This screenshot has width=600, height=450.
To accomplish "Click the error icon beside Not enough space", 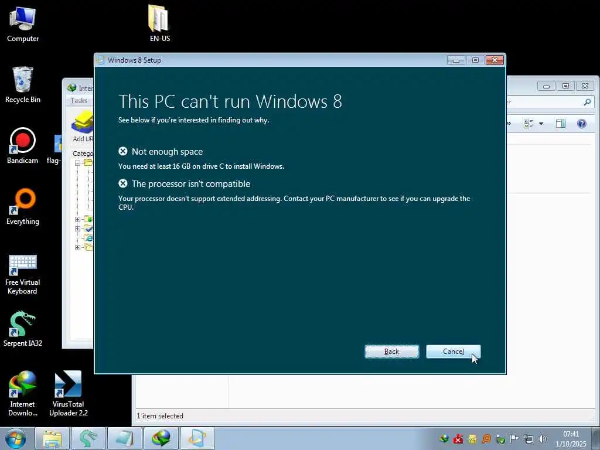I will pyautogui.click(x=123, y=151).
